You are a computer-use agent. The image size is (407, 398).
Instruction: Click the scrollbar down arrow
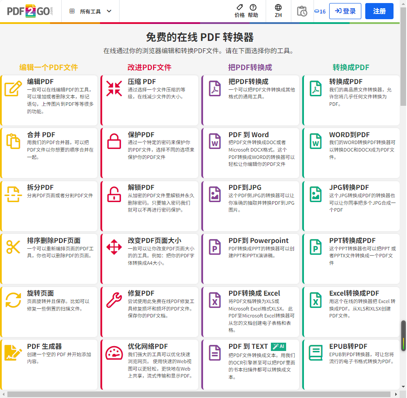click(x=403, y=387)
